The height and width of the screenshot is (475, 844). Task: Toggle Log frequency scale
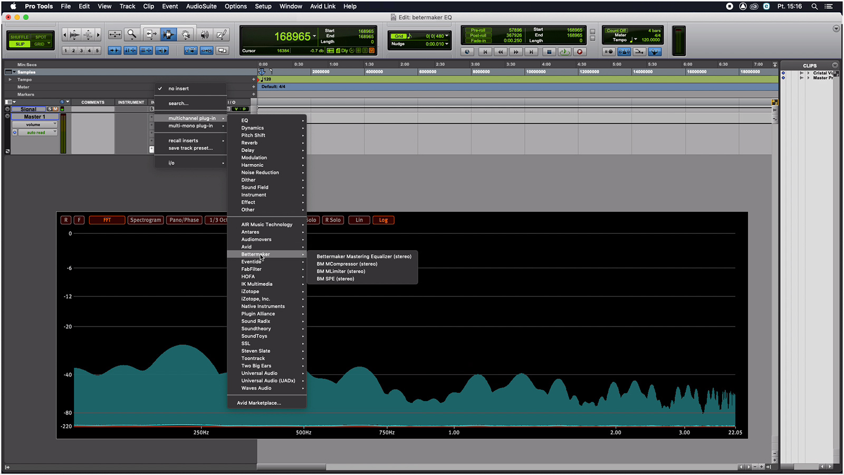[383, 220]
